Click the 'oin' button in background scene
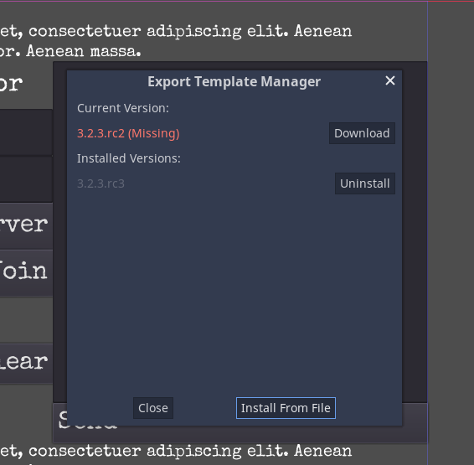This screenshot has width=474, height=465. click(26, 272)
